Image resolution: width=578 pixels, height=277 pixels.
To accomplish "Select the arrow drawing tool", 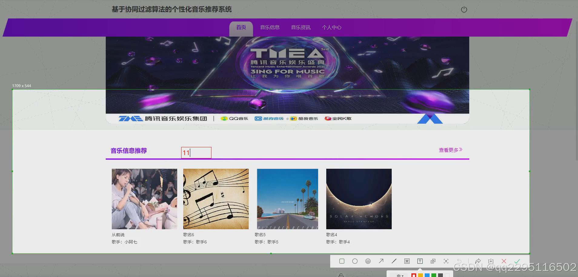I will pyautogui.click(x=381, y=261).
